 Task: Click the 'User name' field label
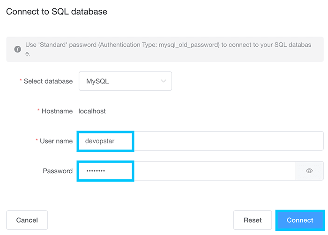point(57,141)
